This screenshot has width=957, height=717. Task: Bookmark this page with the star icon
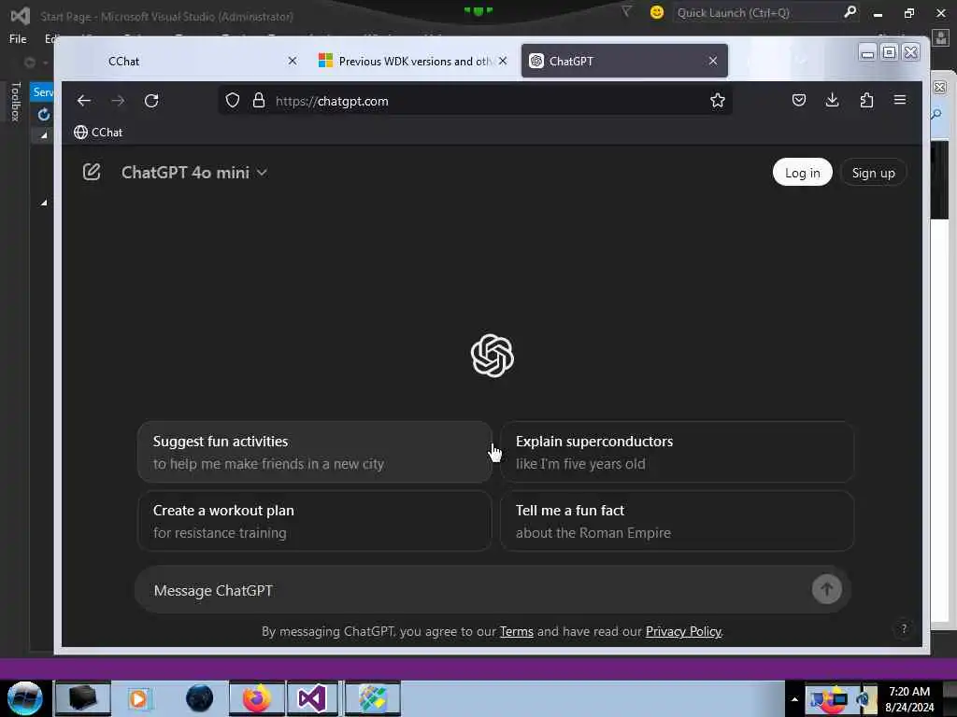pos(717,101)
